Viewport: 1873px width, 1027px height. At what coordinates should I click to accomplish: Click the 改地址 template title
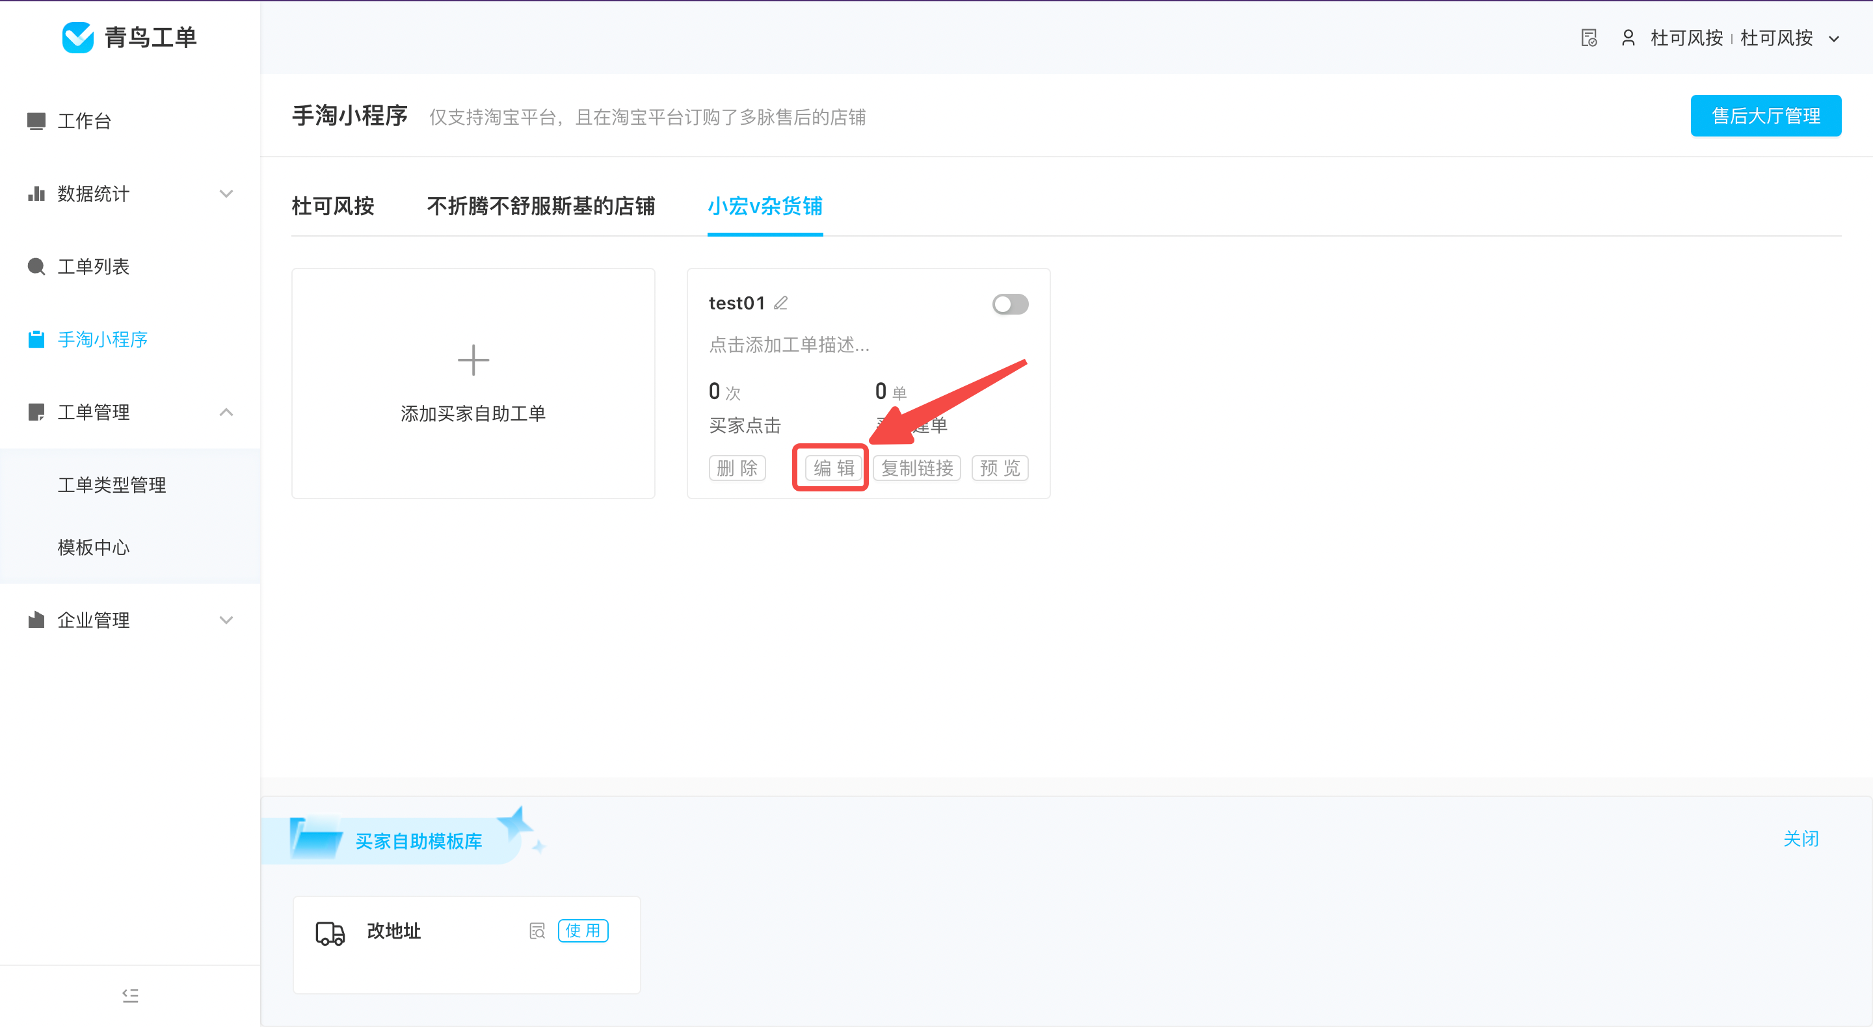click(x=393, y=931)
